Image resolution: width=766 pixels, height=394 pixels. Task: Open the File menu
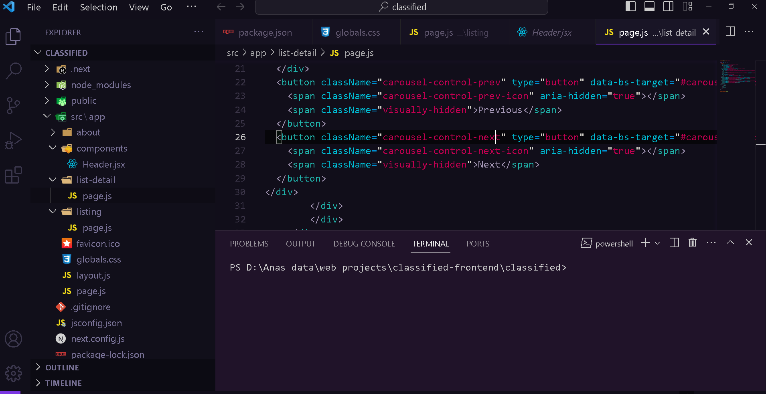click(34, 7)
